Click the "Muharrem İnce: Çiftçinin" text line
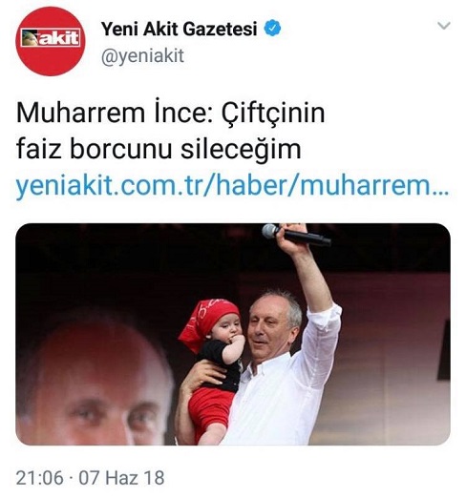Viewport: 466px width, 498px height. (x=171, y=114)
